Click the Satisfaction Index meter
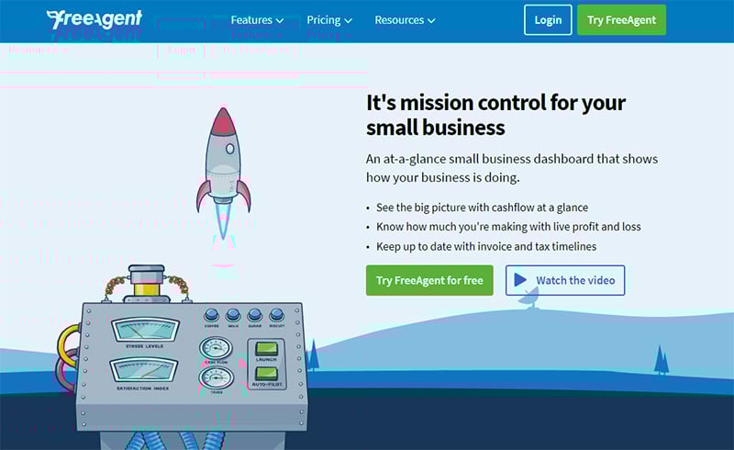This screenshot has width=734, height=450. (x=144, y=371)
